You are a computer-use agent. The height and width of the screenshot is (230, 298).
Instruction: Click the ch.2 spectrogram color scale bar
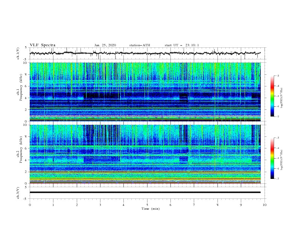click(x=272, y=158)
